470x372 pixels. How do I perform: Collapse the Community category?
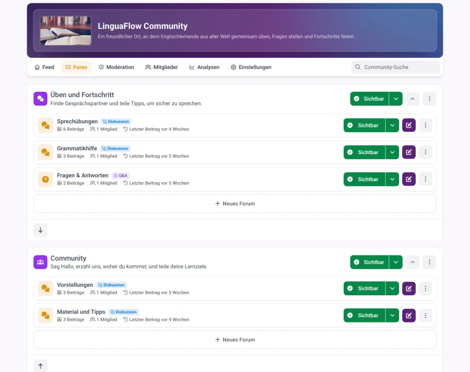[412, 262]
